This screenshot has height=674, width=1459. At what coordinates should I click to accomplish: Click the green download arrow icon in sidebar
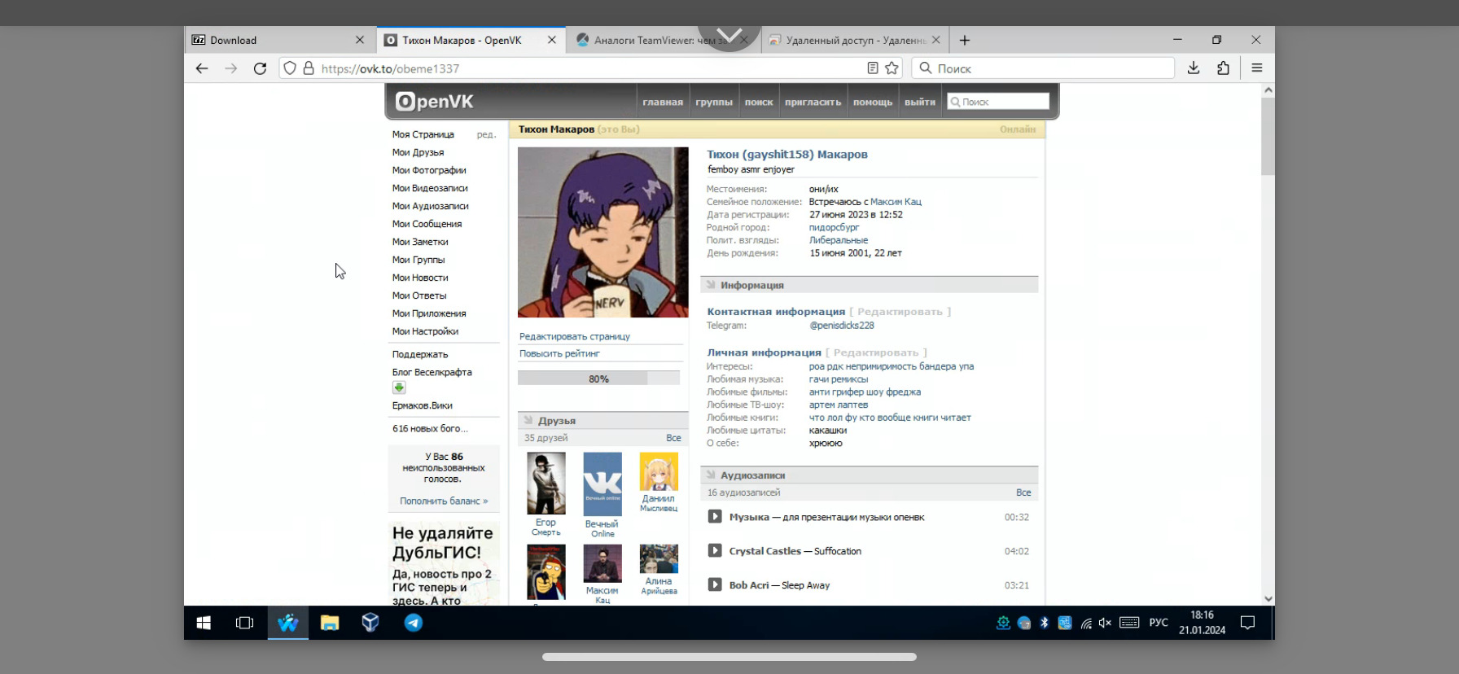click(x=399, y=387)
